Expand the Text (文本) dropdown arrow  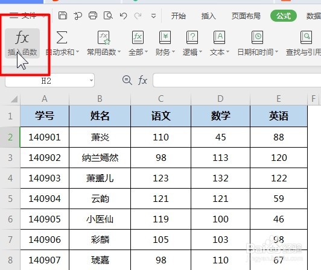[227, 52]
